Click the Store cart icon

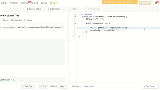click(51, 3)
